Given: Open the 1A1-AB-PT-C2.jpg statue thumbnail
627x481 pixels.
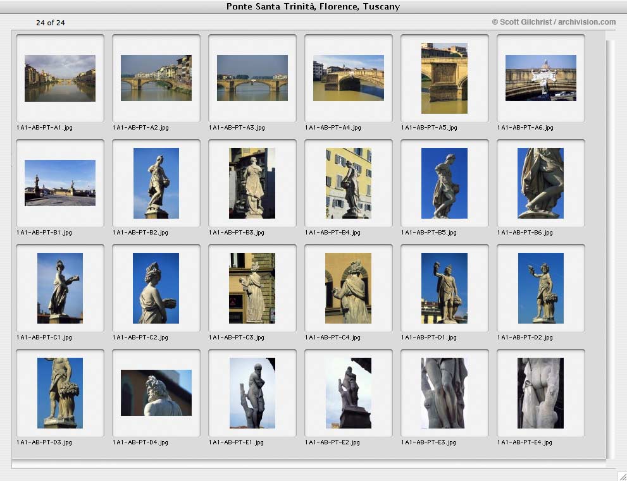Looking at the screenshot, I should [156, 288].
